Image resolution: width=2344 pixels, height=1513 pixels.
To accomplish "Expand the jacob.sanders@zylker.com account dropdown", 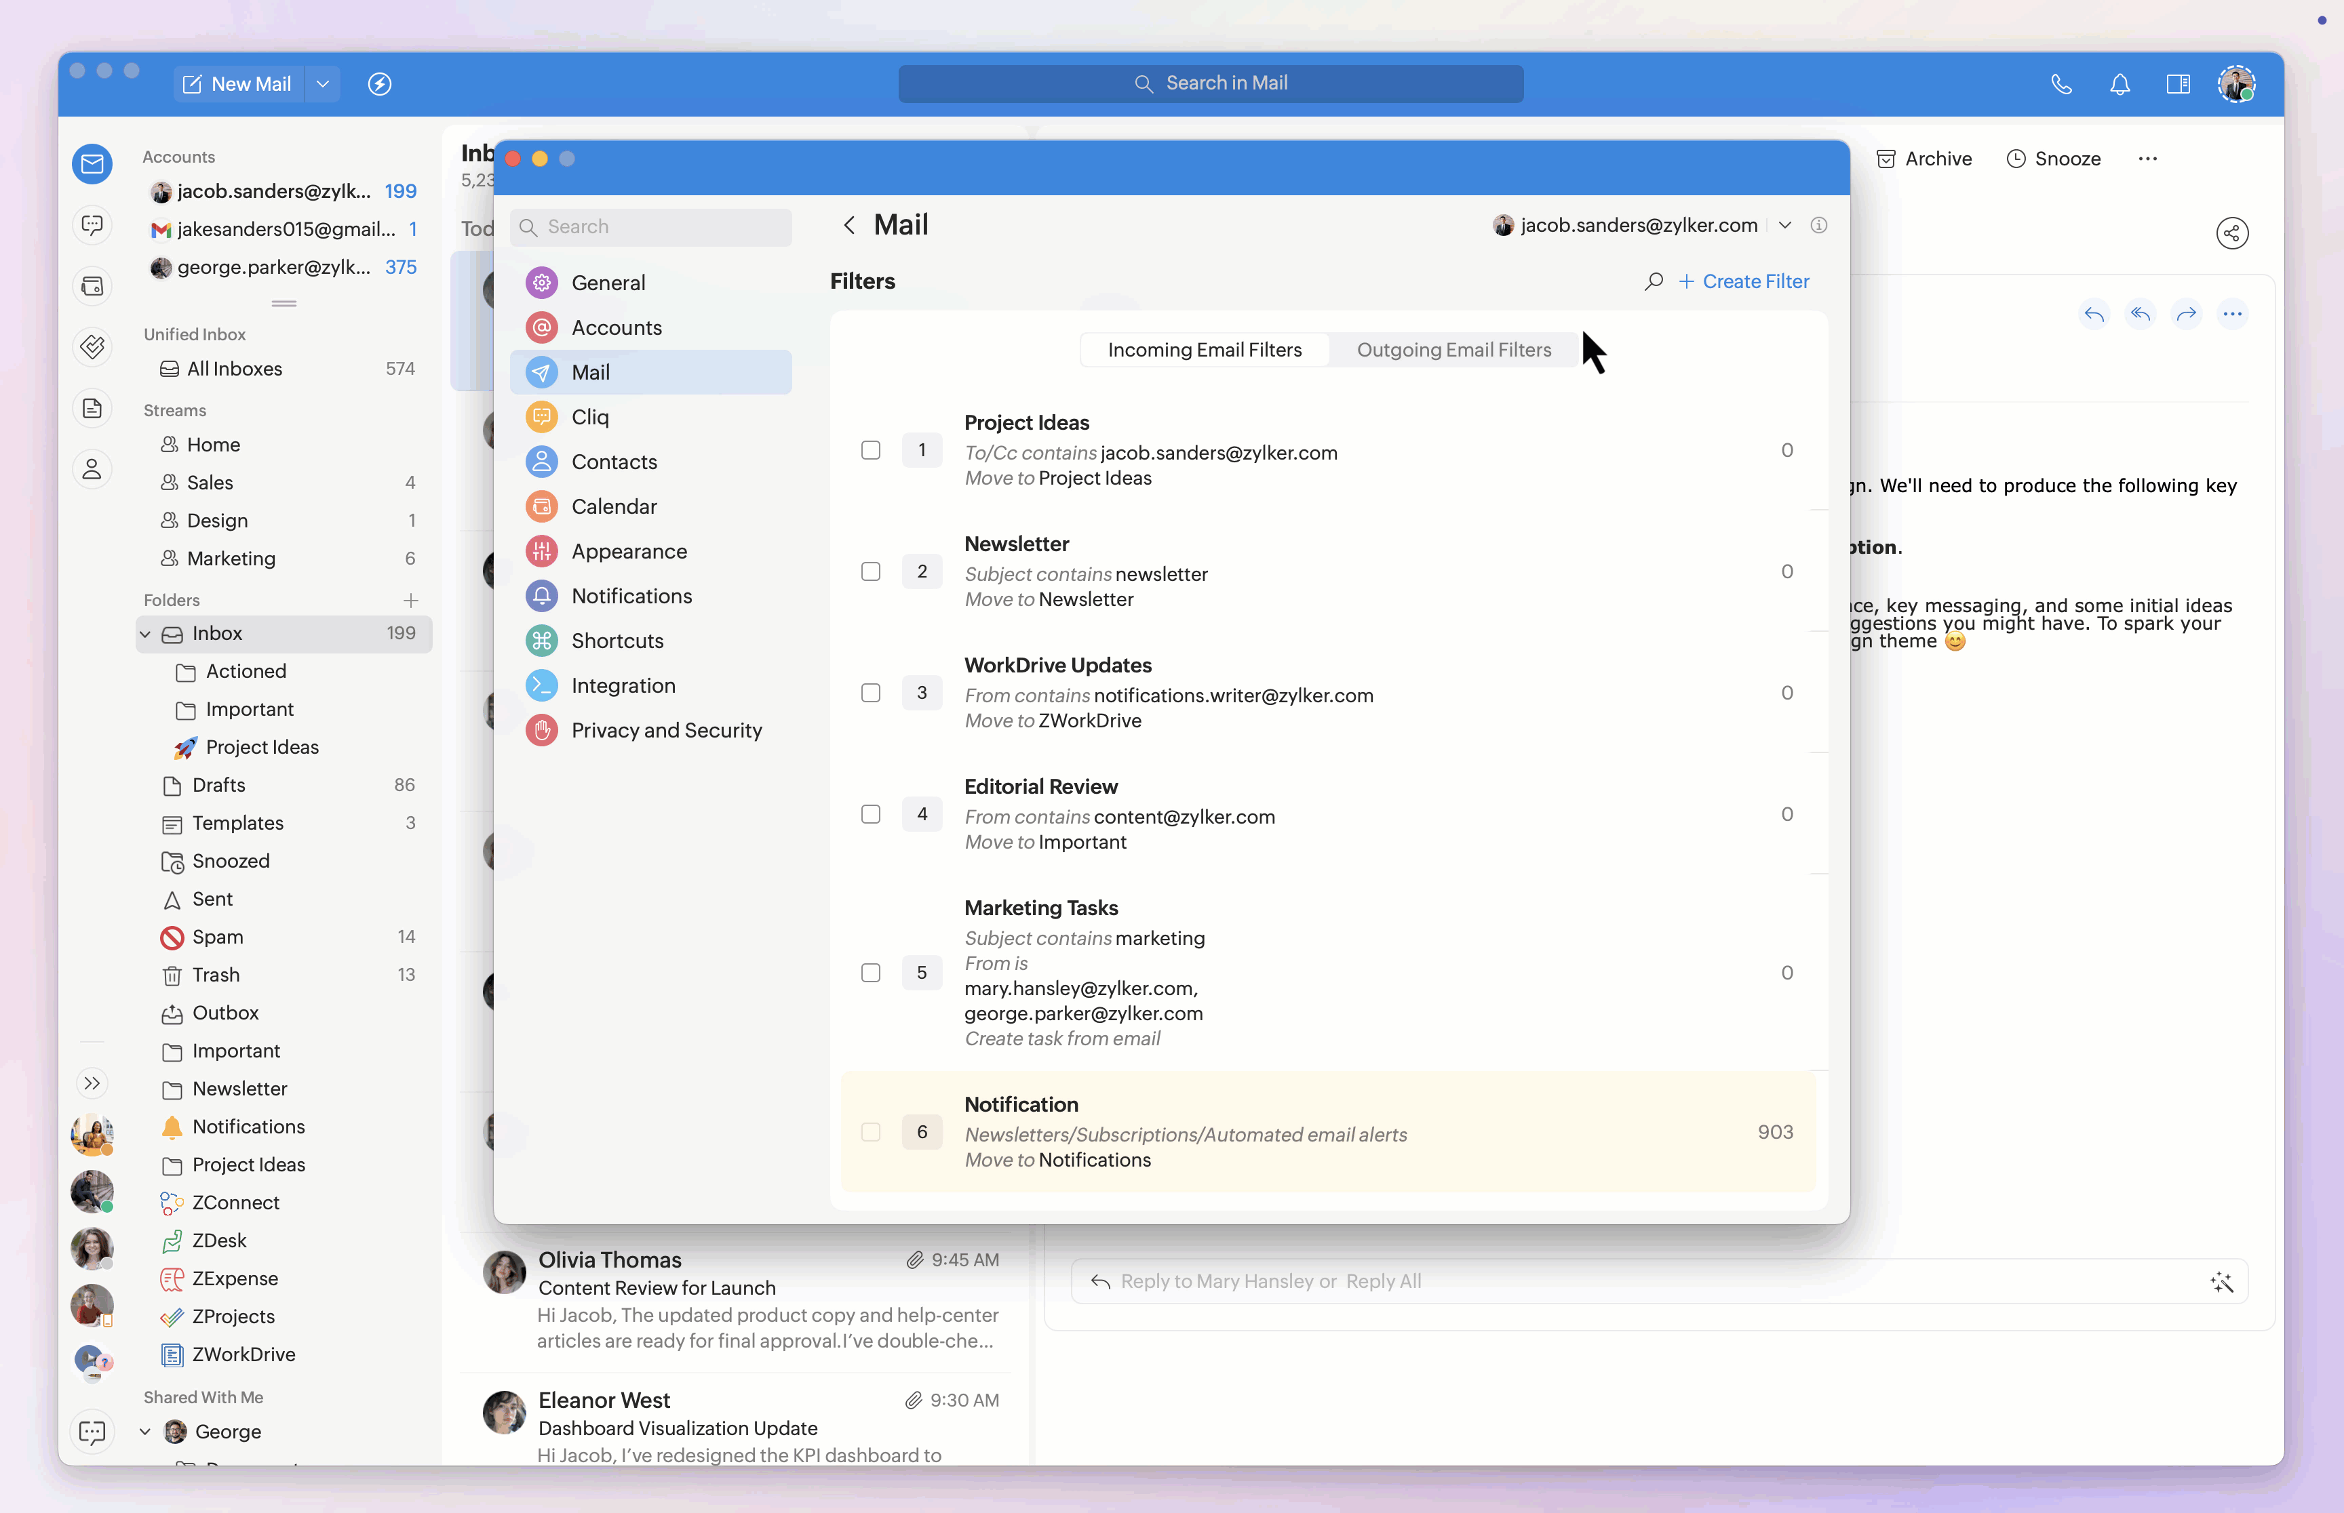I will pyautogui.click(x=1784, y=226).
